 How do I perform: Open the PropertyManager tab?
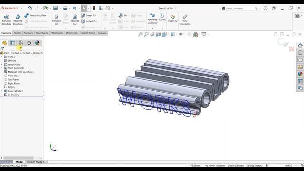coord(13,43)
